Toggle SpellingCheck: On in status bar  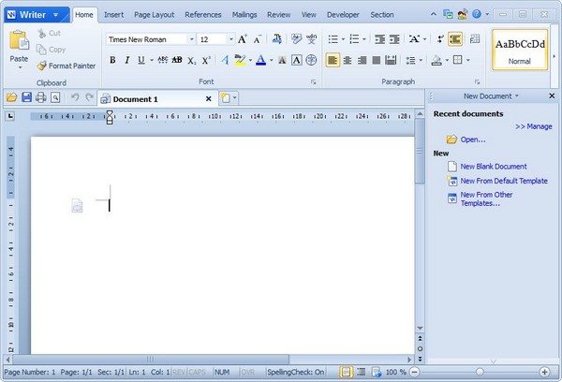(x=296, y=373)
